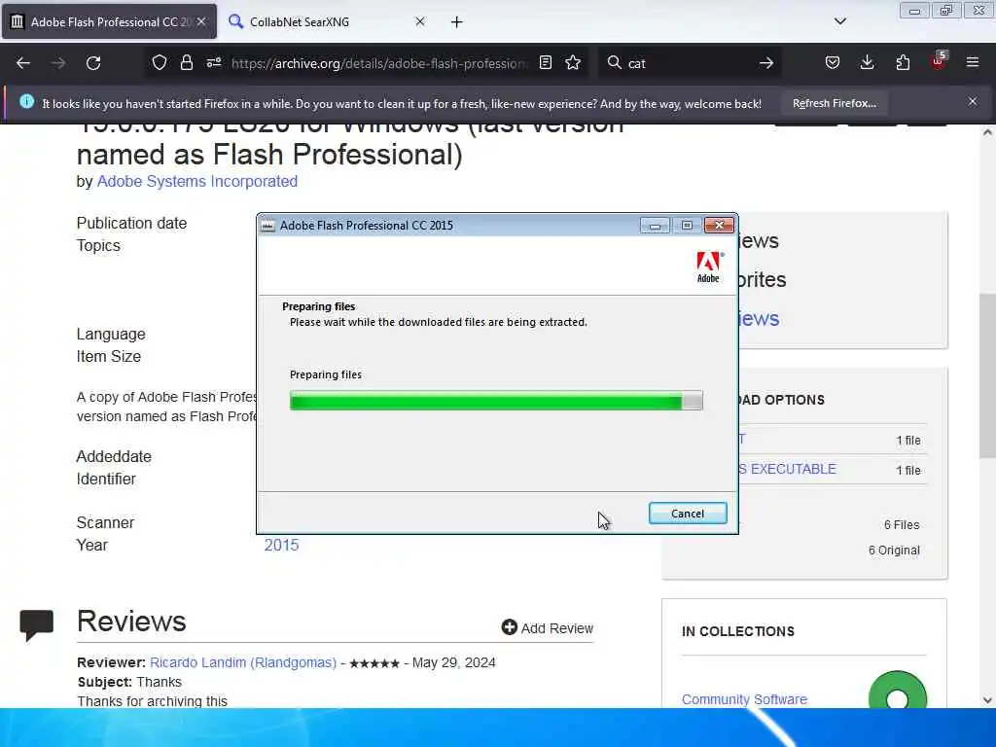
Task: Open the Pocket save icon
Action: tap(833, 62)
